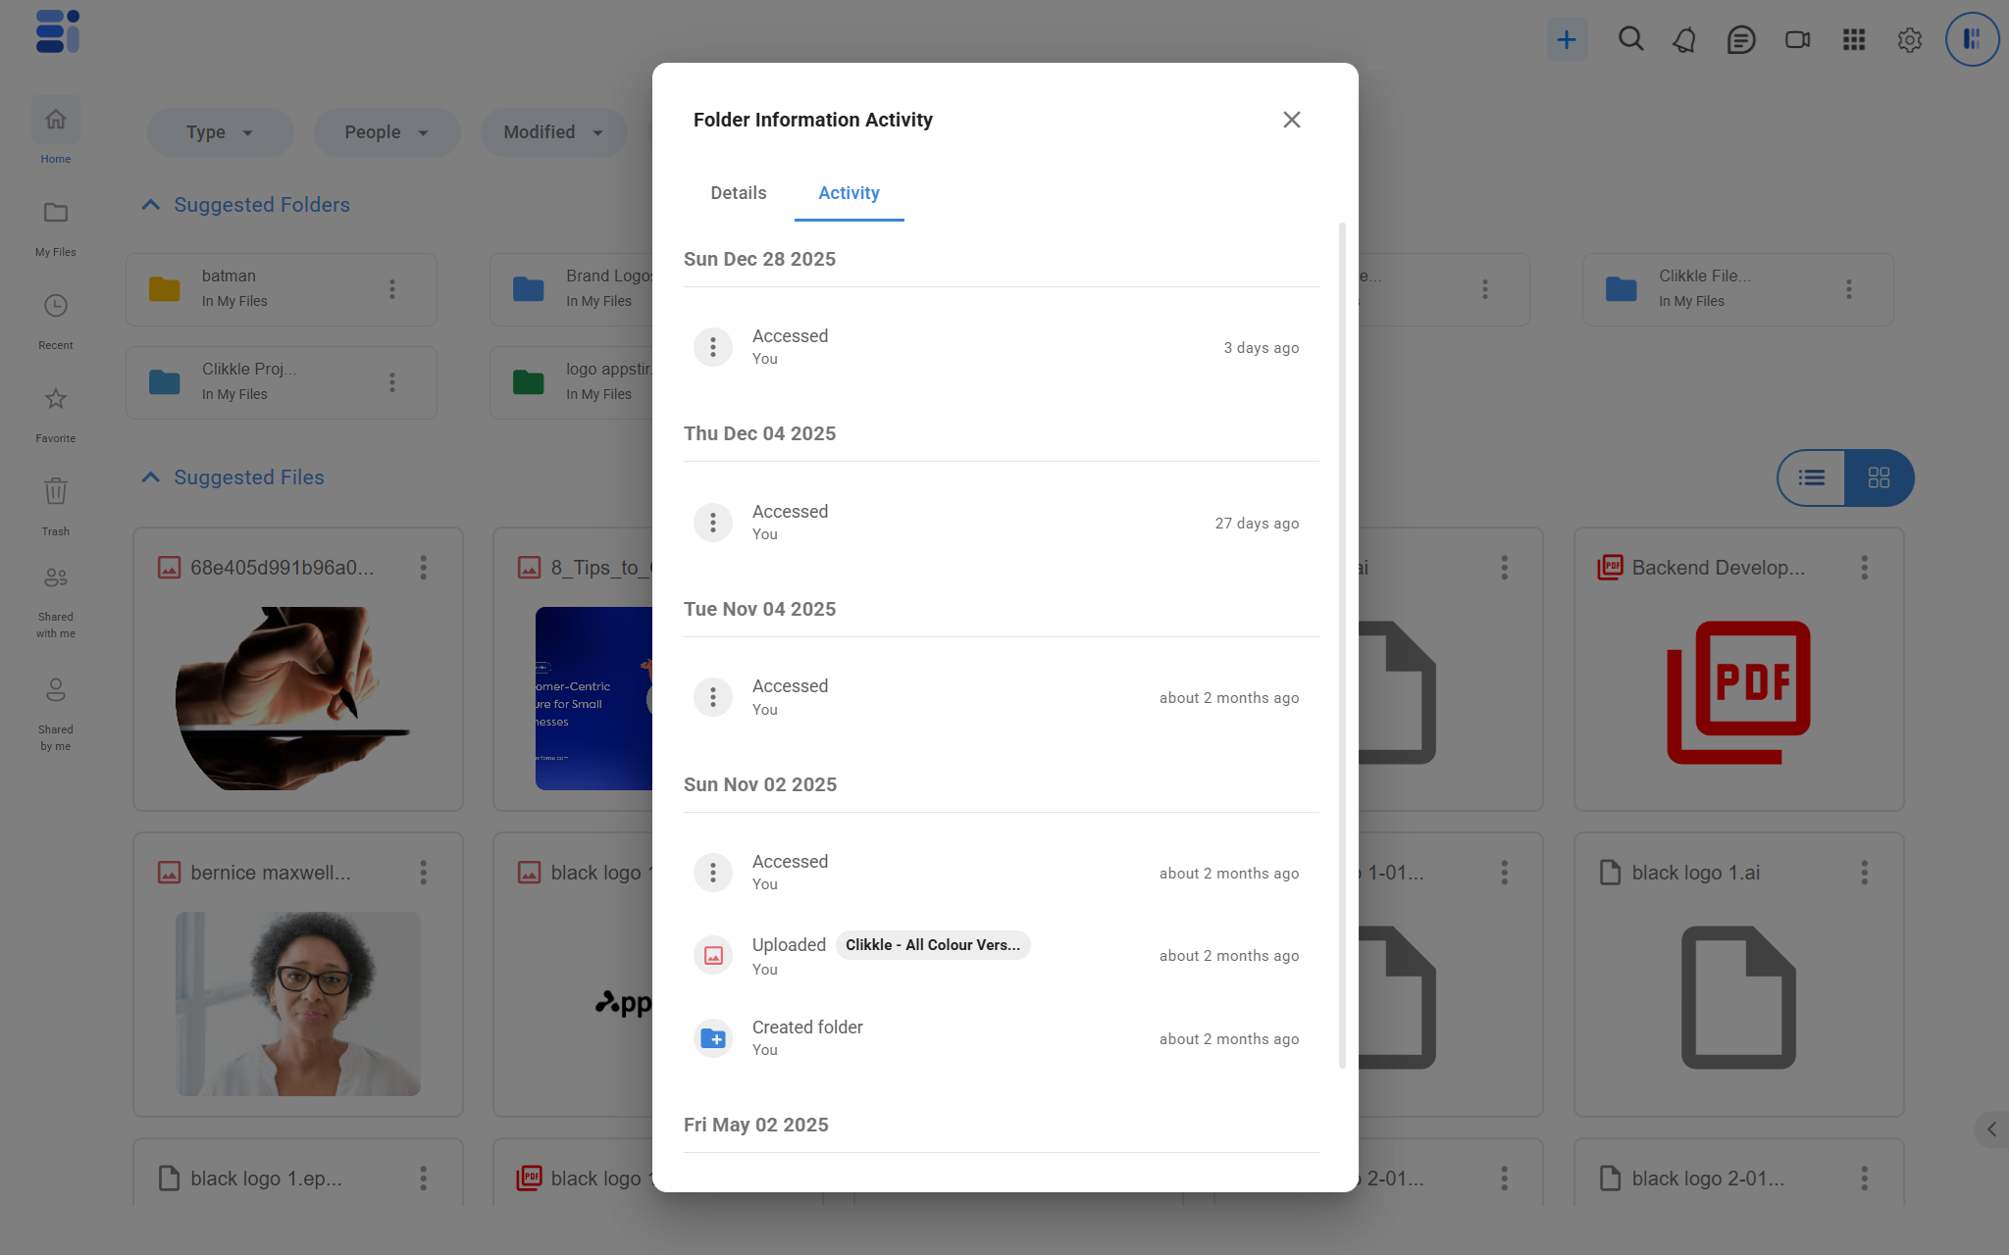Switch to list view toggle
The image size is (2009, 1255).
point(1812,477)
